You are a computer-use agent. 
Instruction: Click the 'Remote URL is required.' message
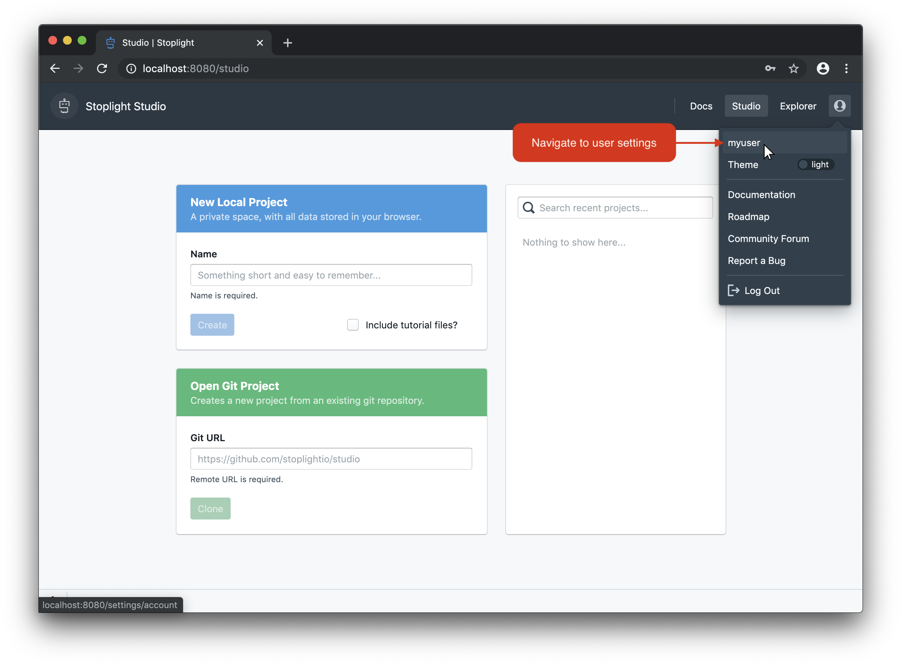(x=237, y=479)
